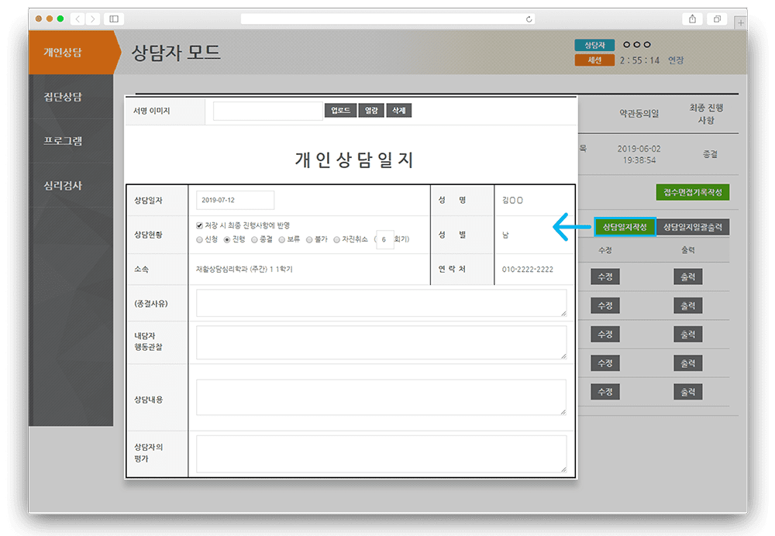This screenshot has height=536, width=775.
Task: Click the date cell 2019-06-02 19:38:54
Action: [x=639, y=154]
